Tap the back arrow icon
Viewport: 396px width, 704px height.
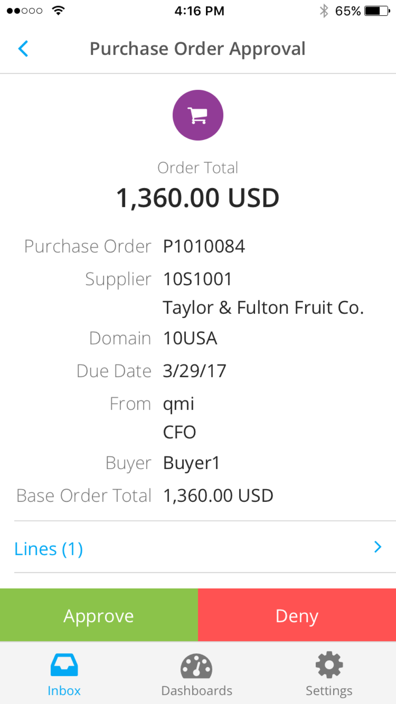23,49
